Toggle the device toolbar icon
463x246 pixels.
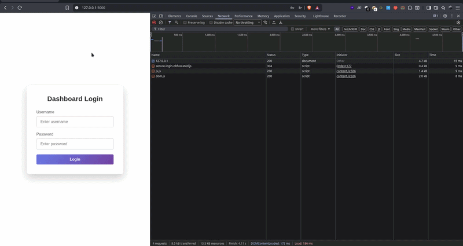[x=161, y=16]
